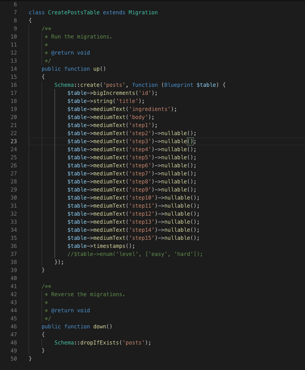The image size is (305, 370).
Task: Click line number 16 in the gutter
Action: (x=13, y=85)
